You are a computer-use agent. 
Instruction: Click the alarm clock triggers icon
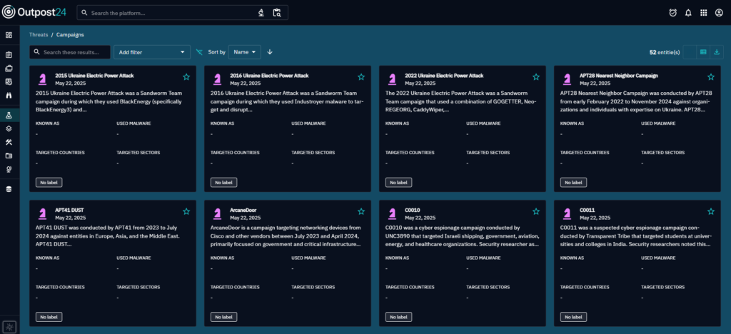pos(672,13)
